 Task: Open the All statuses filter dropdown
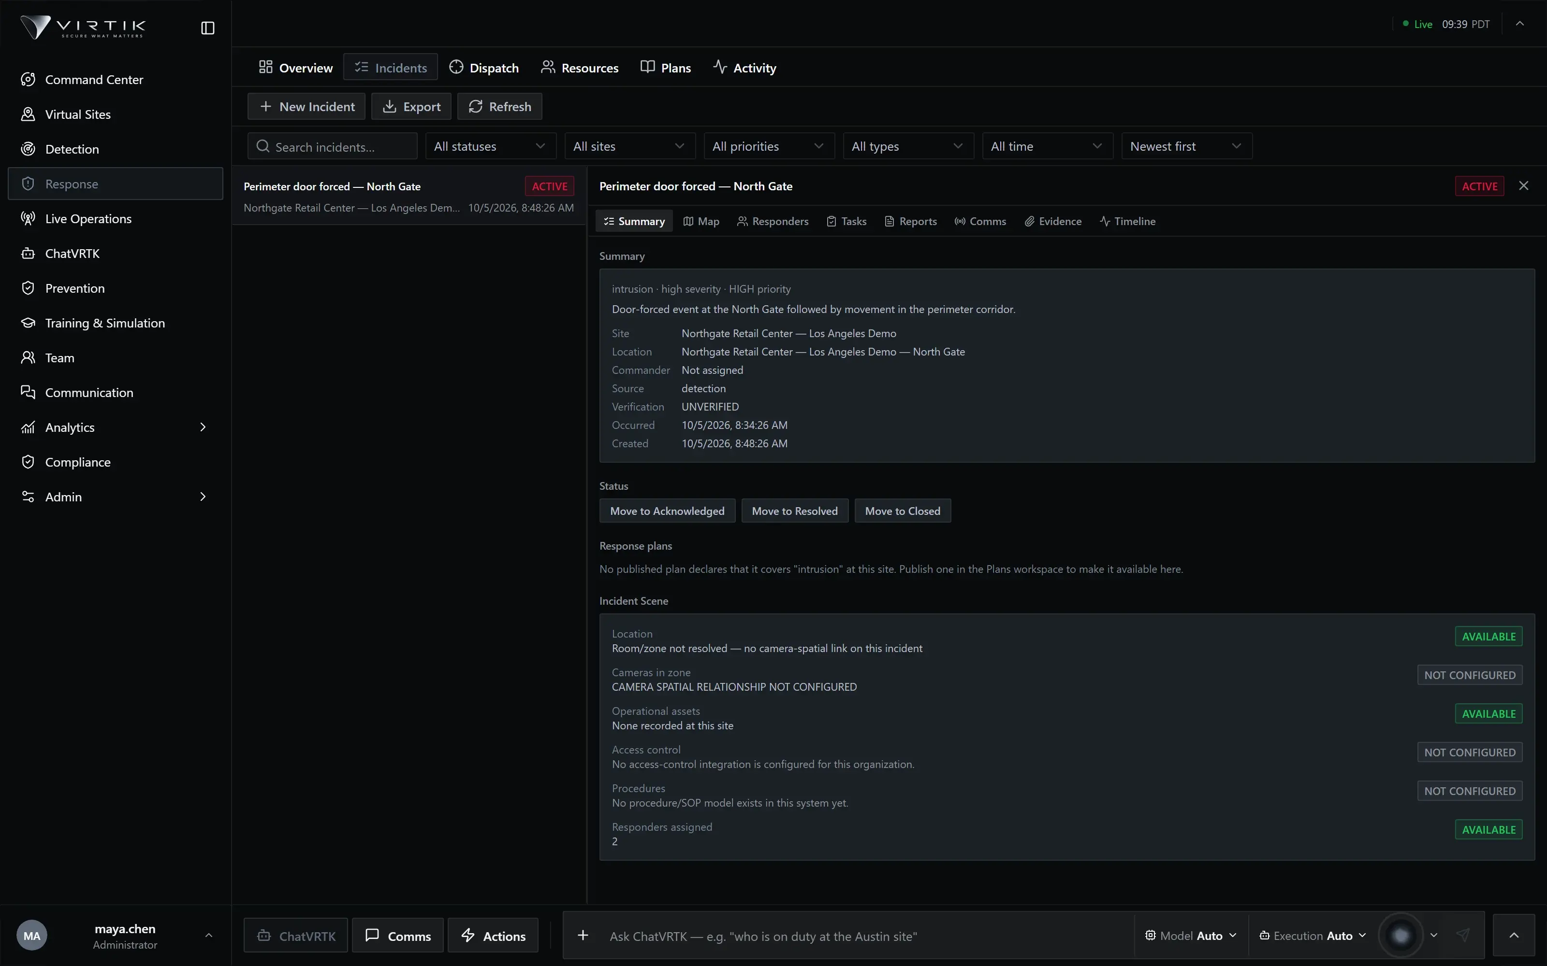click(x=490, y=146)
